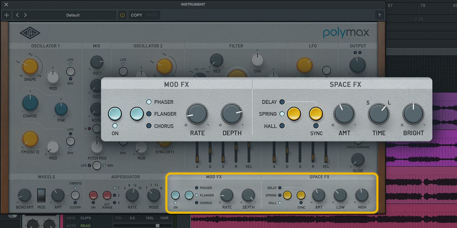Image resolution: width=457 pixels, height=228 pixels.
Task: Click the MOD FX RATE knob in bottom strip
Action: pyautogui.click(x=227, y=195)
